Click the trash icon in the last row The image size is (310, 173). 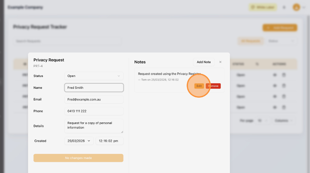[283, 107]
